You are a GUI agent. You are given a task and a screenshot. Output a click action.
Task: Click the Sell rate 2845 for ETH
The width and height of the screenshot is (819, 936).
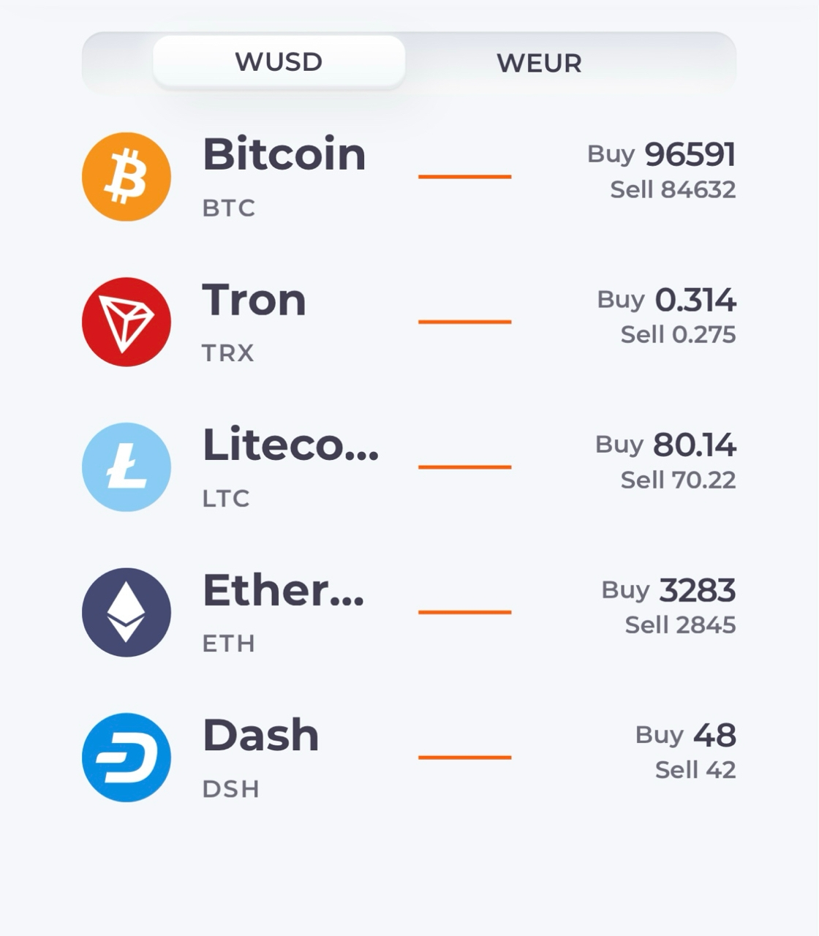pyautogui.click(x=680, y=624)
